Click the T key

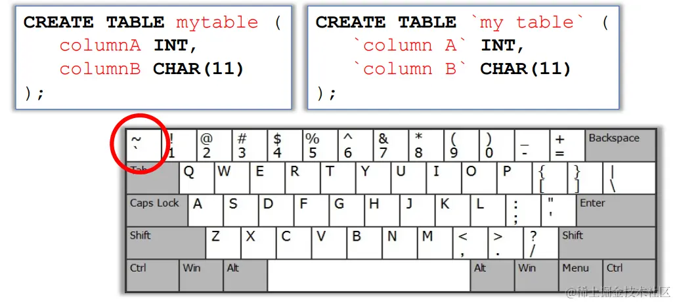pyautogui.click(x=338, y=178)
